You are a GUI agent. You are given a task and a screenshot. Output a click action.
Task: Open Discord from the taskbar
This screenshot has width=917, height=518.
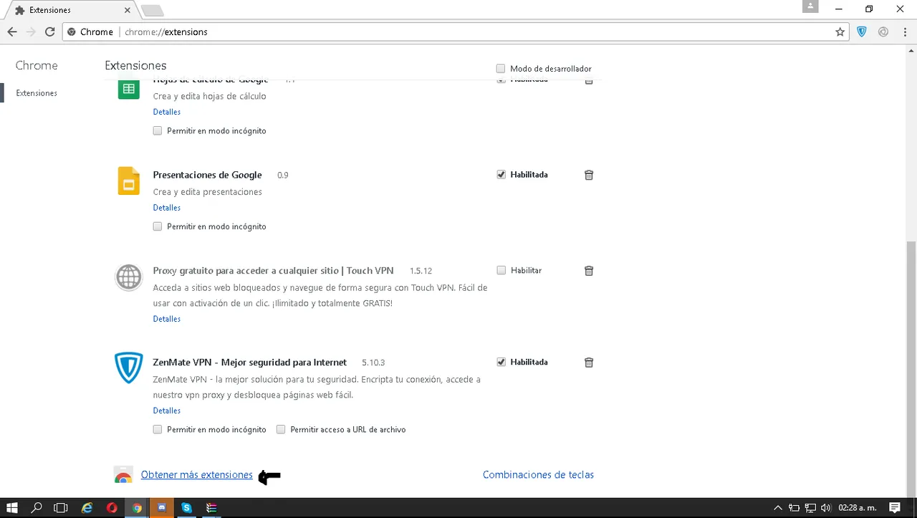tap(162, 508)
